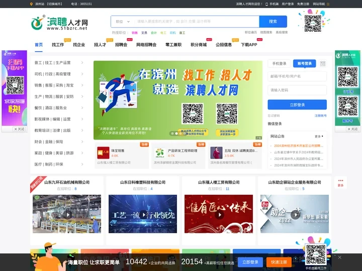Open 找工作 navigation tab

(58, 45)
